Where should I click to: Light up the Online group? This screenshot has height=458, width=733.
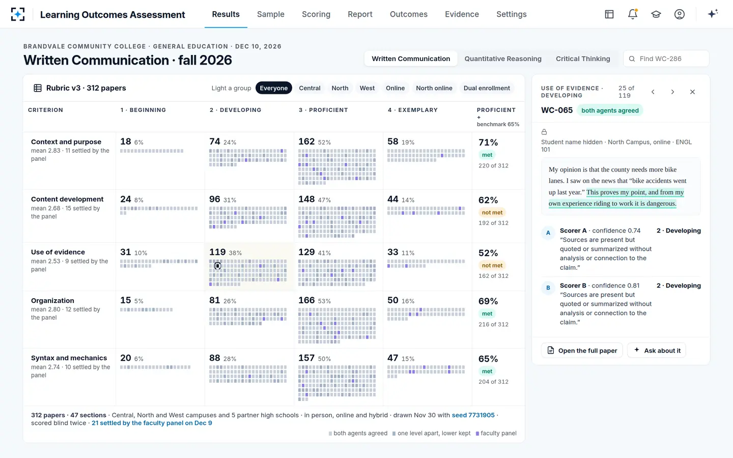pyautogui.click(x=395, y=88)
